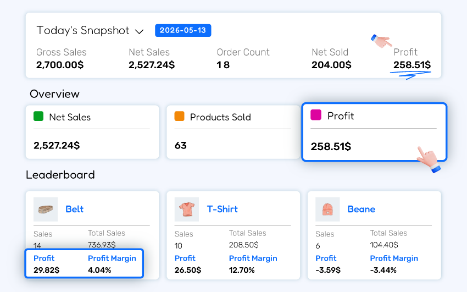The width and height of the screenshot is (467, 292).
Task: Click the Gross Sales label in snapshot
Action: 62,52
